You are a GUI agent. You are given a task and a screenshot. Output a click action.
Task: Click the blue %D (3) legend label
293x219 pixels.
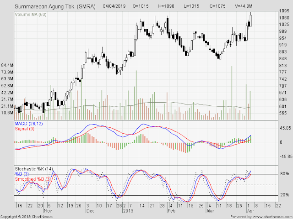point(22,174)
